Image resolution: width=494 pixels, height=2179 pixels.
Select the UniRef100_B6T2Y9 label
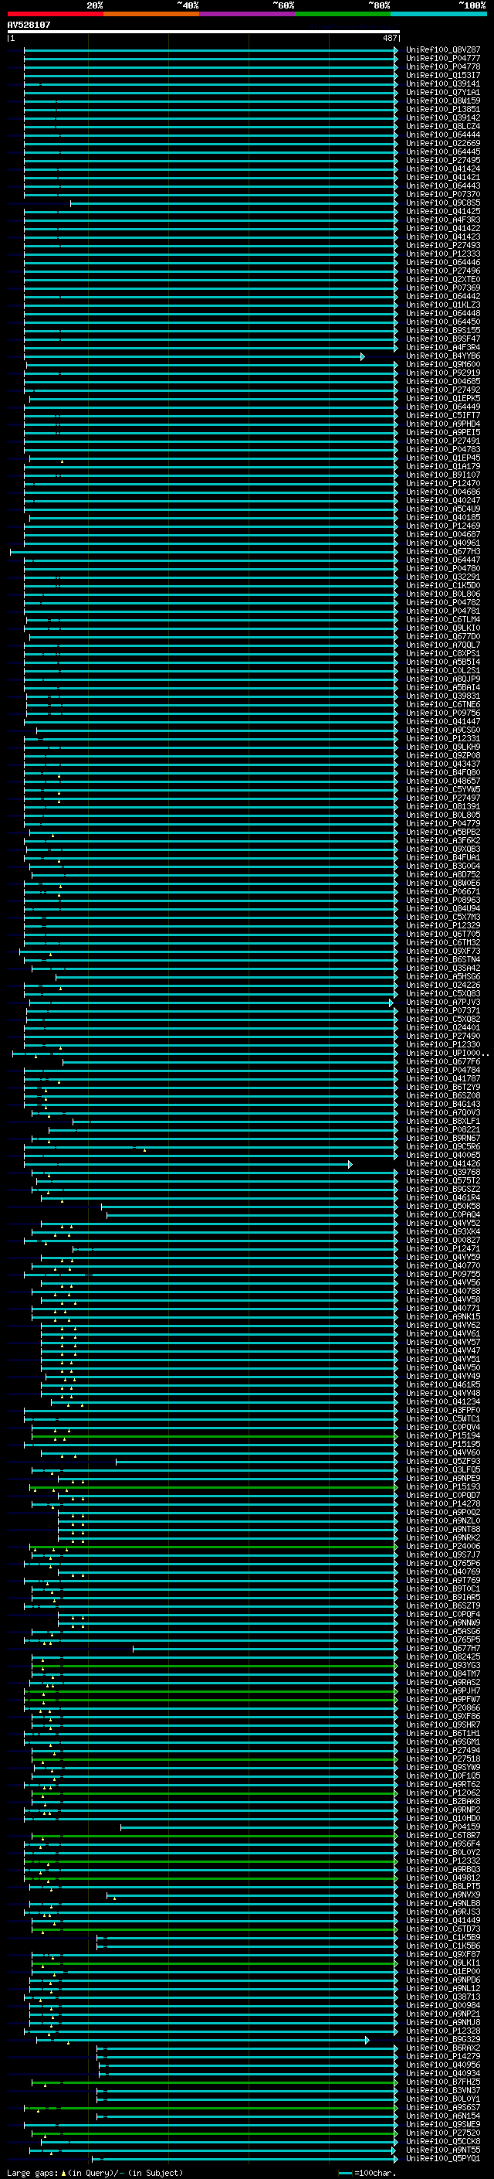(x=442, y=1088)
